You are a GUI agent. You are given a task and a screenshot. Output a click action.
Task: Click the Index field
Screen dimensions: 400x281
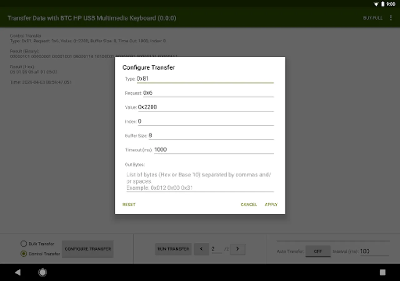[206, 121]
